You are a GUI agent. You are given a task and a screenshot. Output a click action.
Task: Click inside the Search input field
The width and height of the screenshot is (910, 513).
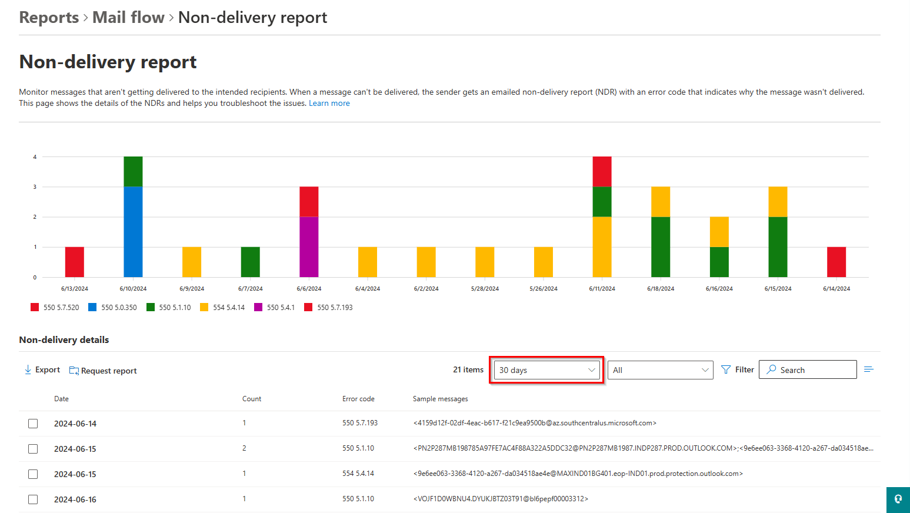point(812,369)
